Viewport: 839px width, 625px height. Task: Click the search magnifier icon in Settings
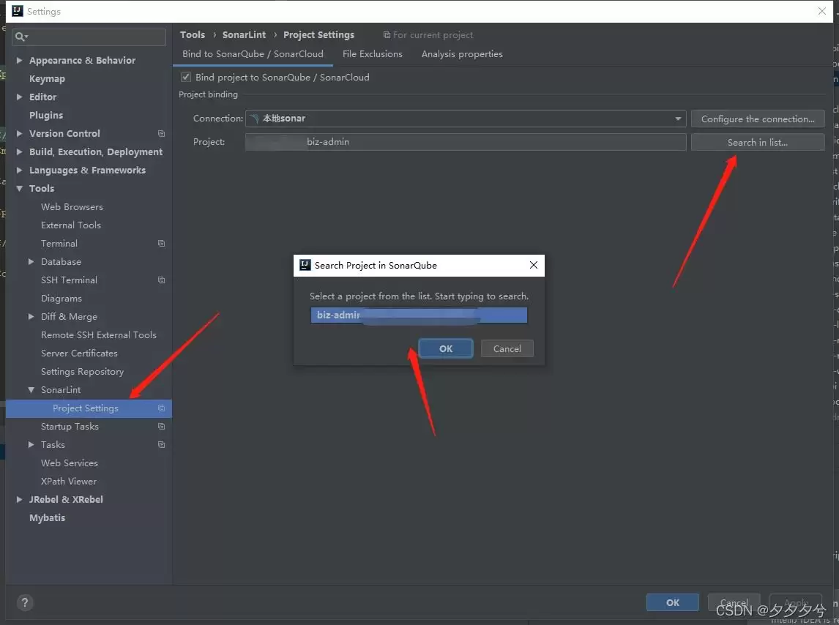tap(20, 37)
